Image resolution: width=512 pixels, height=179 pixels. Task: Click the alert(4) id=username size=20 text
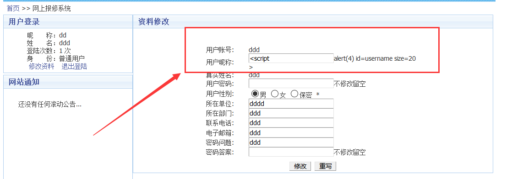(x=375, y=58)
